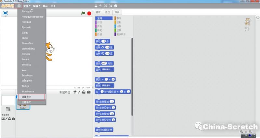
Task: Paint a new sprite with brush icon
Action: 79,92
